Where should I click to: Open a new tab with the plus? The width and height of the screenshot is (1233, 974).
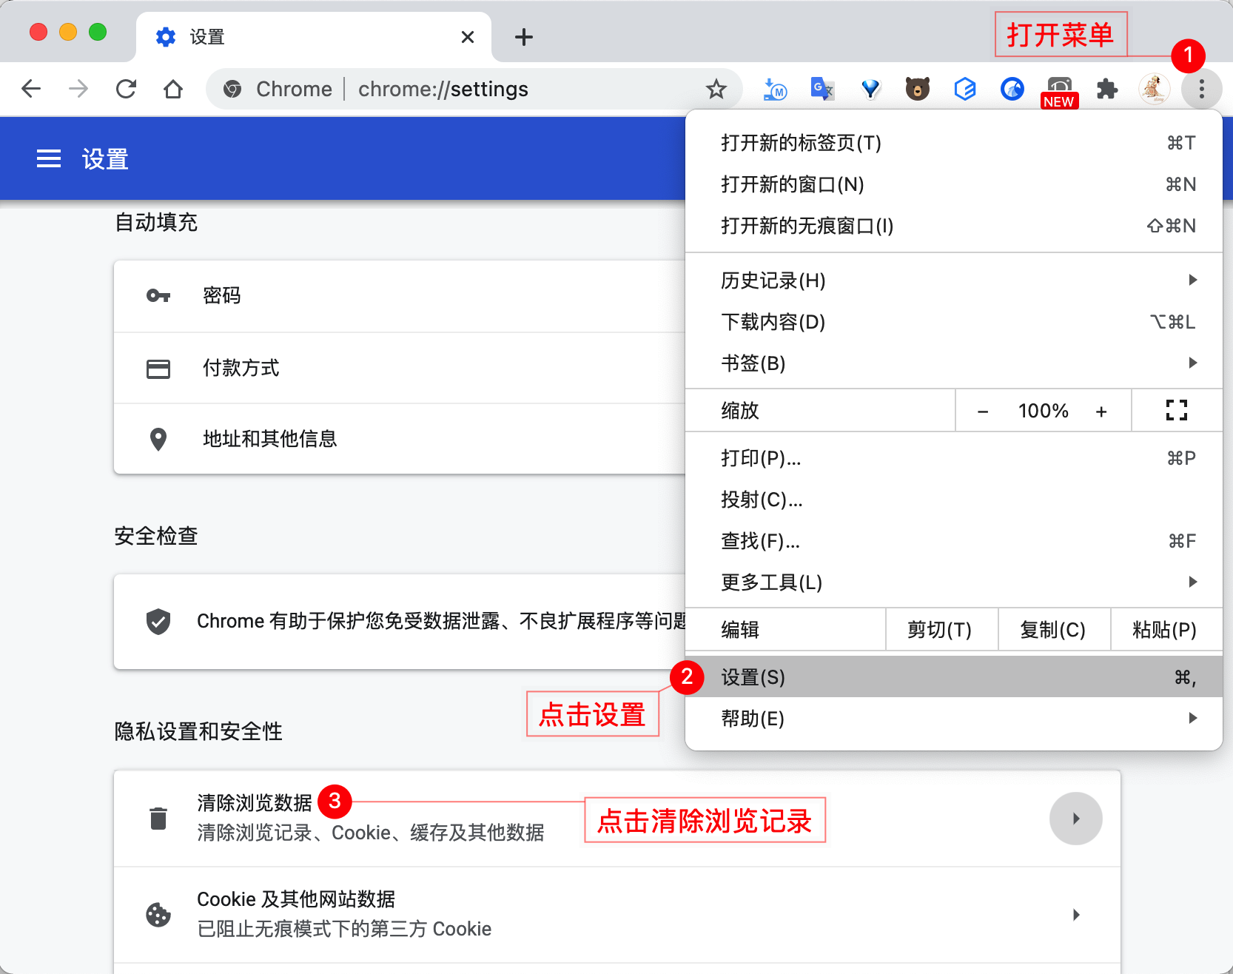(x=523, y=37)
